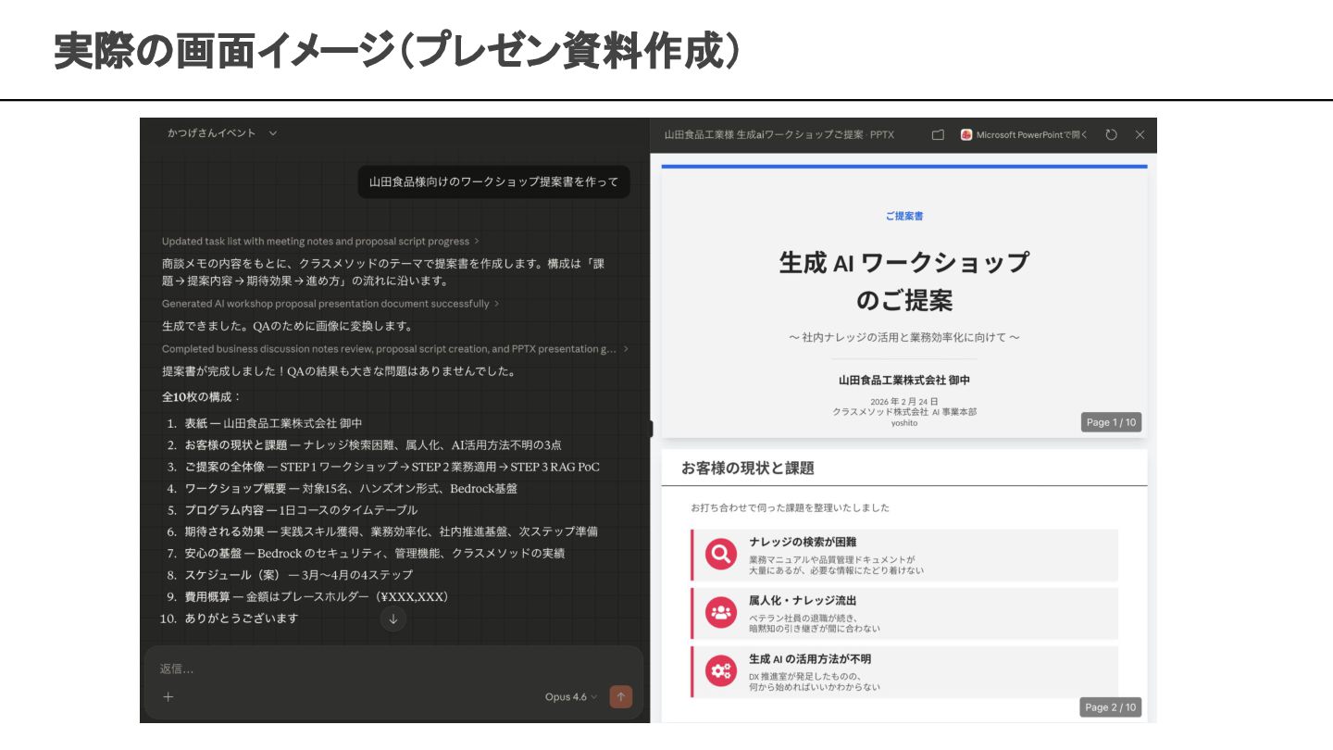The image size is (1333, 750).
Task: Jump to latest message with the down-arrow button
Action: coord(393,619)
